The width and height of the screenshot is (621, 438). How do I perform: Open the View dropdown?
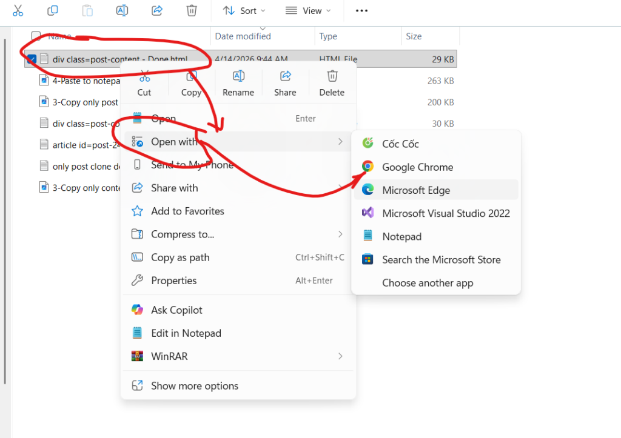coord(308,11)
